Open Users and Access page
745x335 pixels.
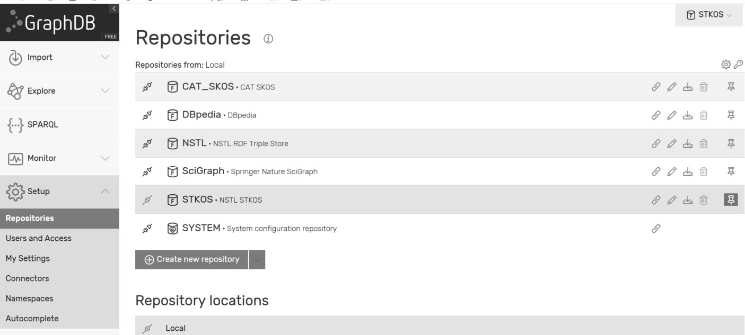coord(38,238)
